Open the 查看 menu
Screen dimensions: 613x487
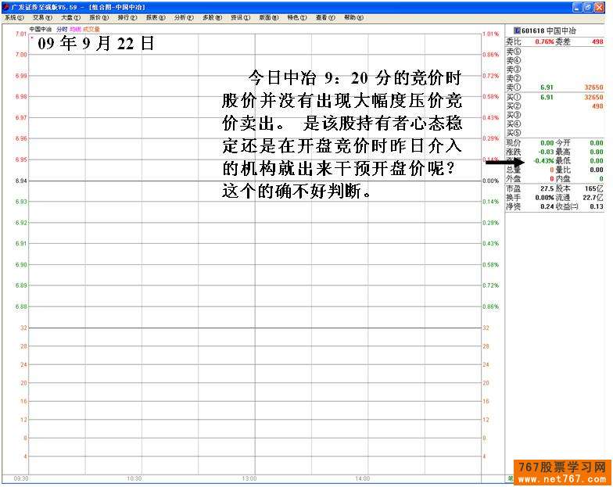tap(325, 17)
